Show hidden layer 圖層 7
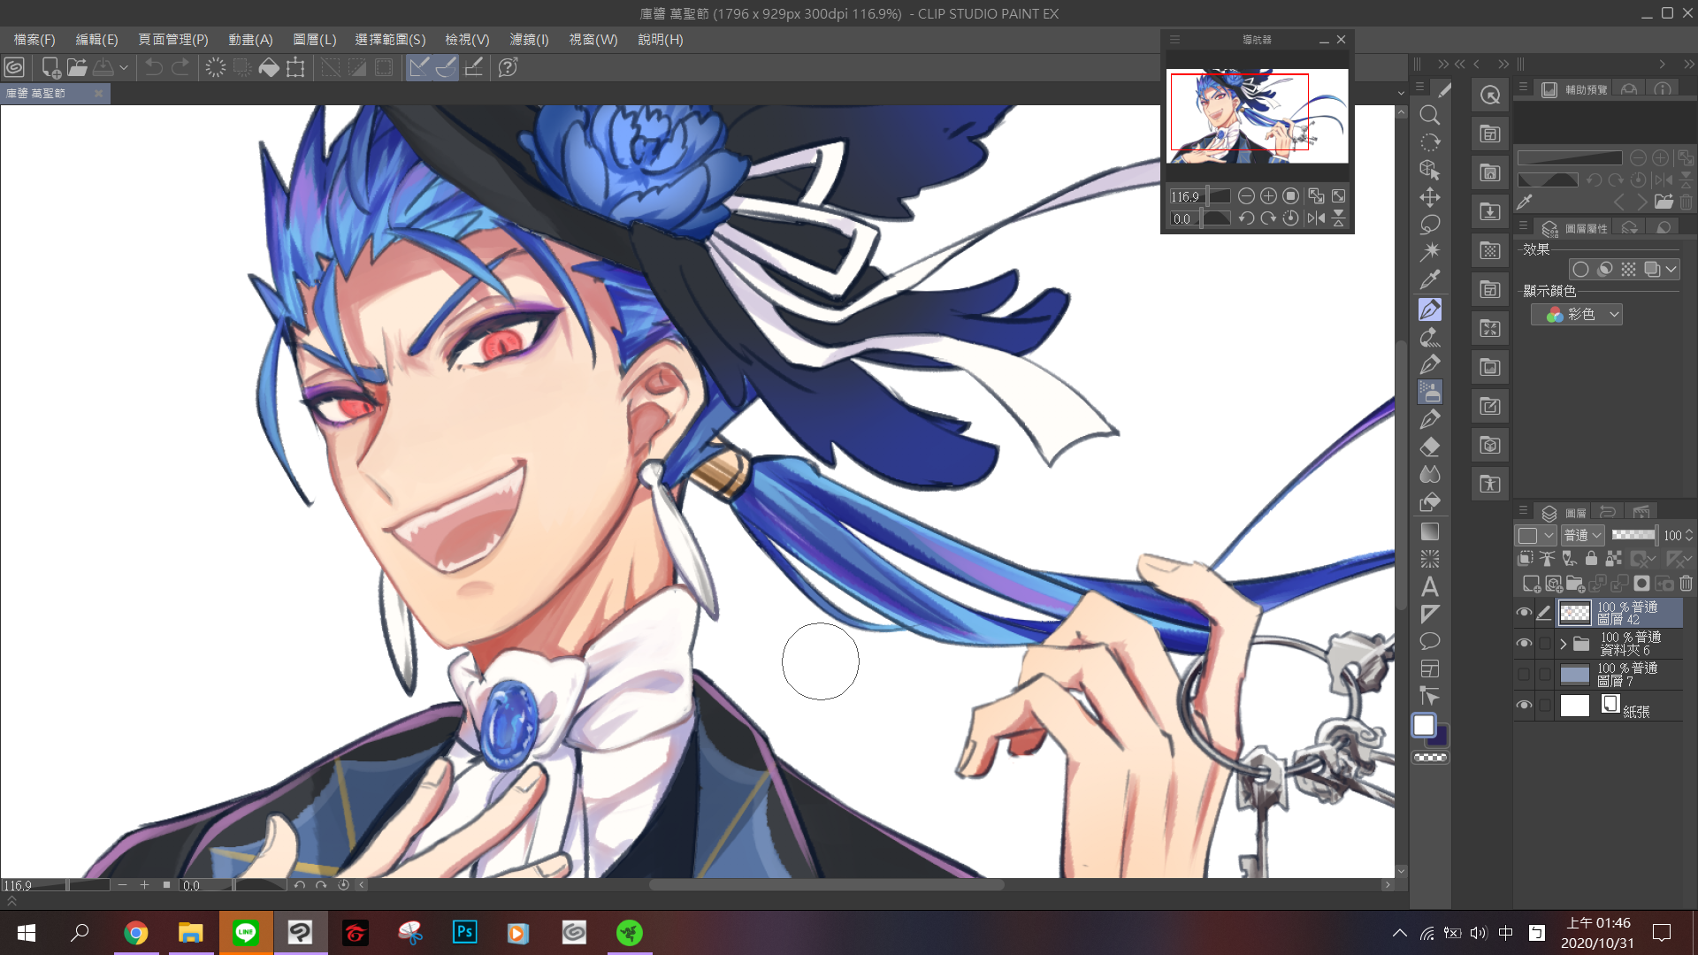This screenshot has width=1698, height=955. tap(1524, 675)
